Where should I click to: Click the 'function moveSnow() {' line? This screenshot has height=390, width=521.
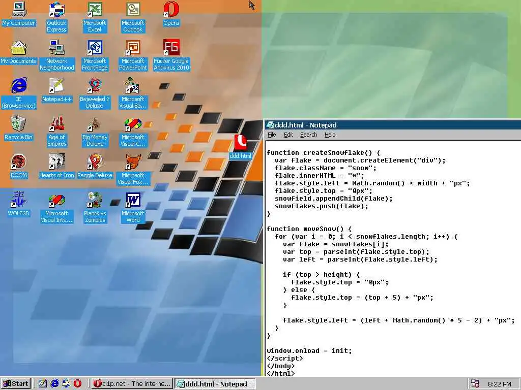point(309,229)
